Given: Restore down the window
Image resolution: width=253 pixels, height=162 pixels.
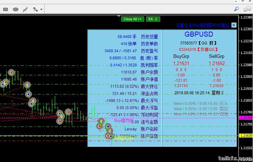Looking at the screenshot, I should point(243,1).
